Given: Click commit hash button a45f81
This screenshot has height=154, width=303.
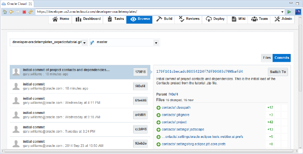Looking at the screenshot, I should tap(140, 115).
